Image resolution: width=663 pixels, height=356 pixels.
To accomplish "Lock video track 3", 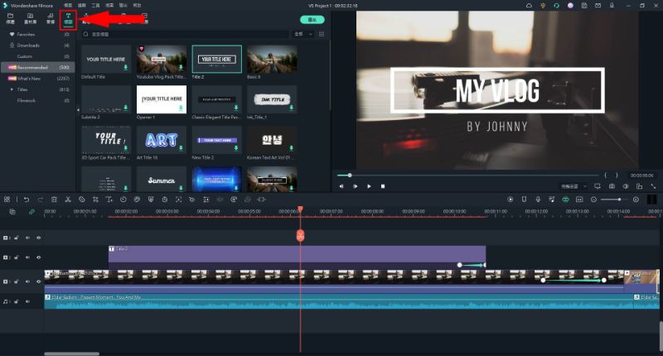I will click(16, 238).
